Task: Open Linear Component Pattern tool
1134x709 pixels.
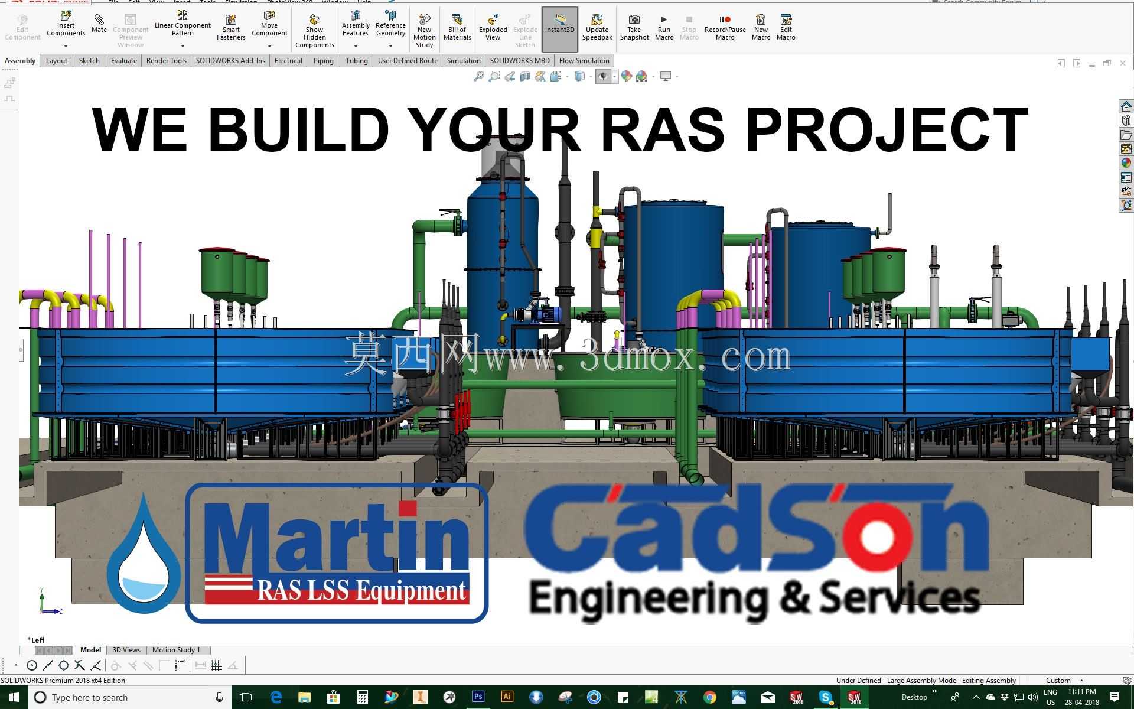Action: point(183,24)
